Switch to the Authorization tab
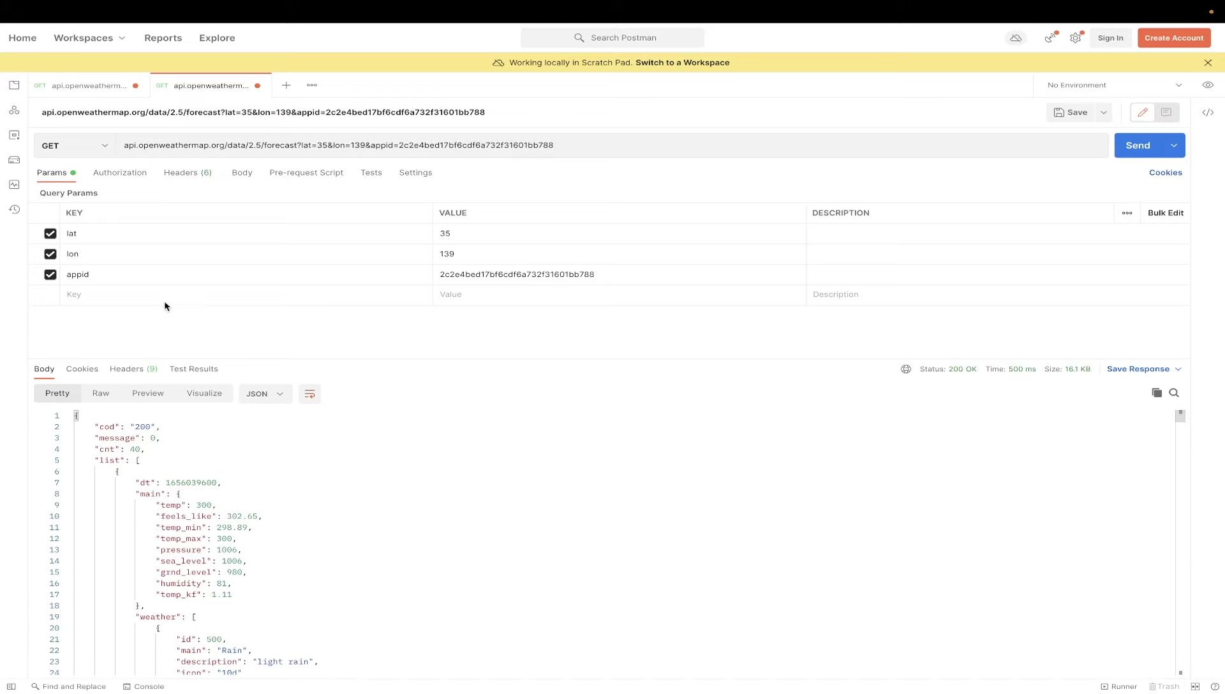Viewport: 1225px width, 694px height. coord(120,173)
